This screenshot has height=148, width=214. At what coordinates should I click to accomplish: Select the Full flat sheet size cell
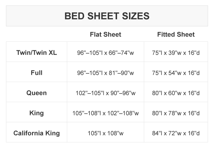106,73
